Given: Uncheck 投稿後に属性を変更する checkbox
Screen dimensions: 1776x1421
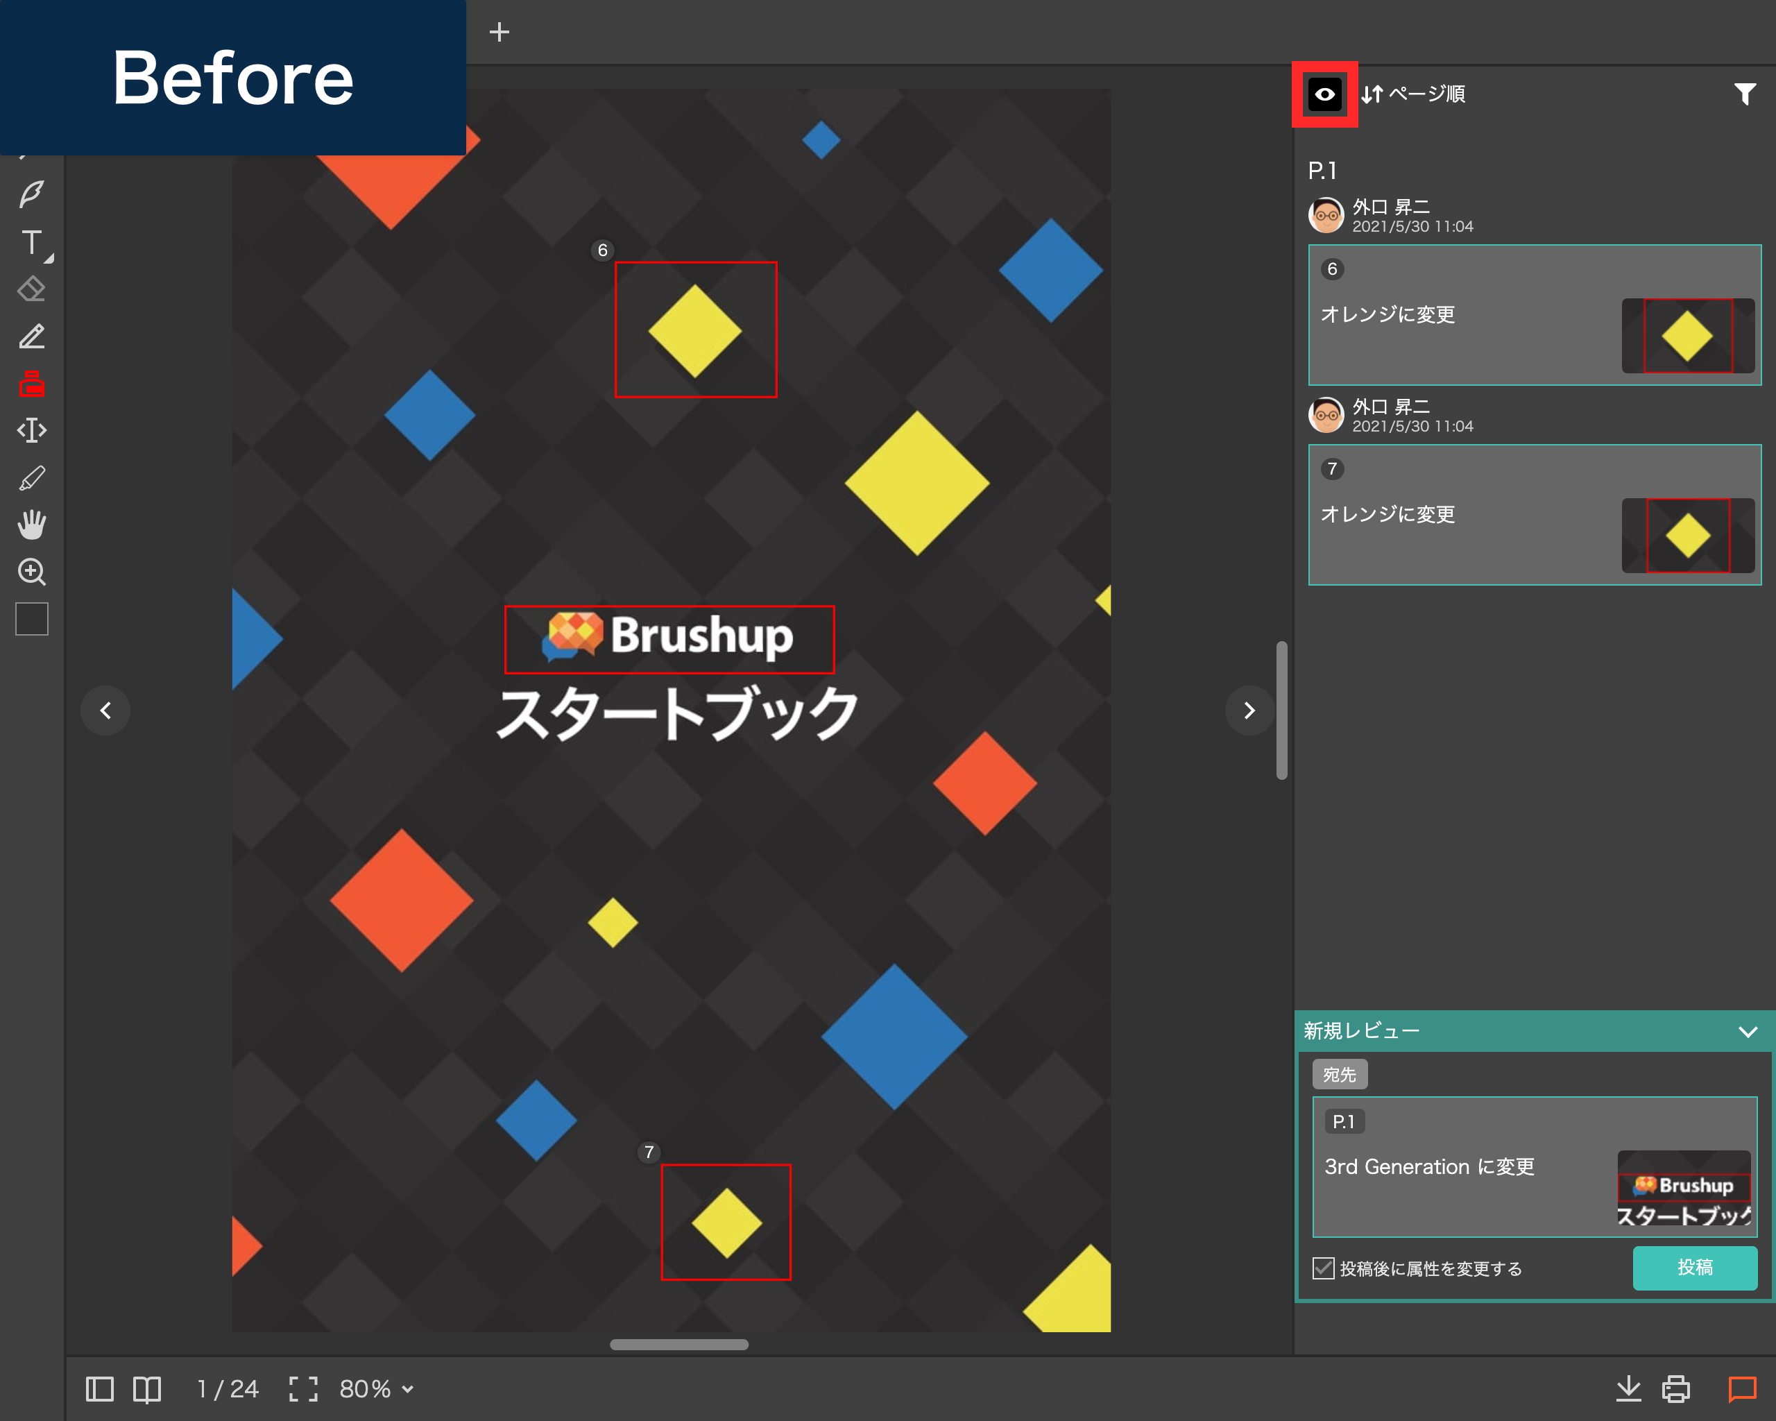Looking at the screenshot, I should [1323, 1268].
